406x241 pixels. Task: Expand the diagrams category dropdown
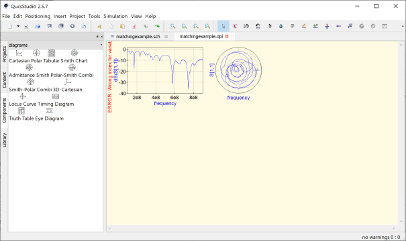click(x=56, y=46)
